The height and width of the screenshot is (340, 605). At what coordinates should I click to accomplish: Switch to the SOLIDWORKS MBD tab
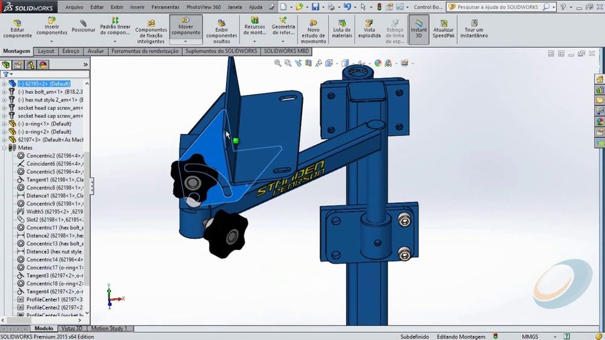286,51
